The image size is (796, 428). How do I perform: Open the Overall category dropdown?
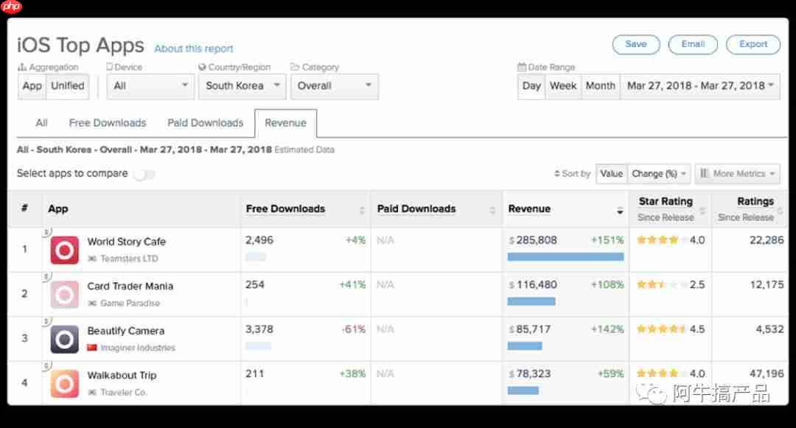point(335,86)
